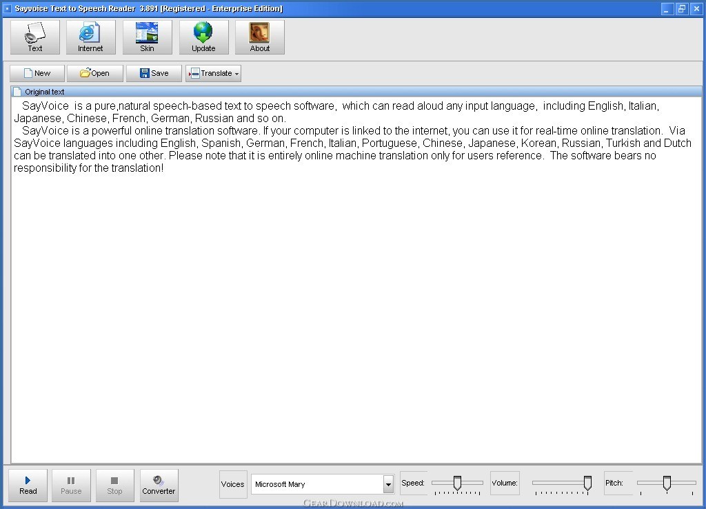Click the Speed slider handle
706x509 pixels.
click(458, 483)
